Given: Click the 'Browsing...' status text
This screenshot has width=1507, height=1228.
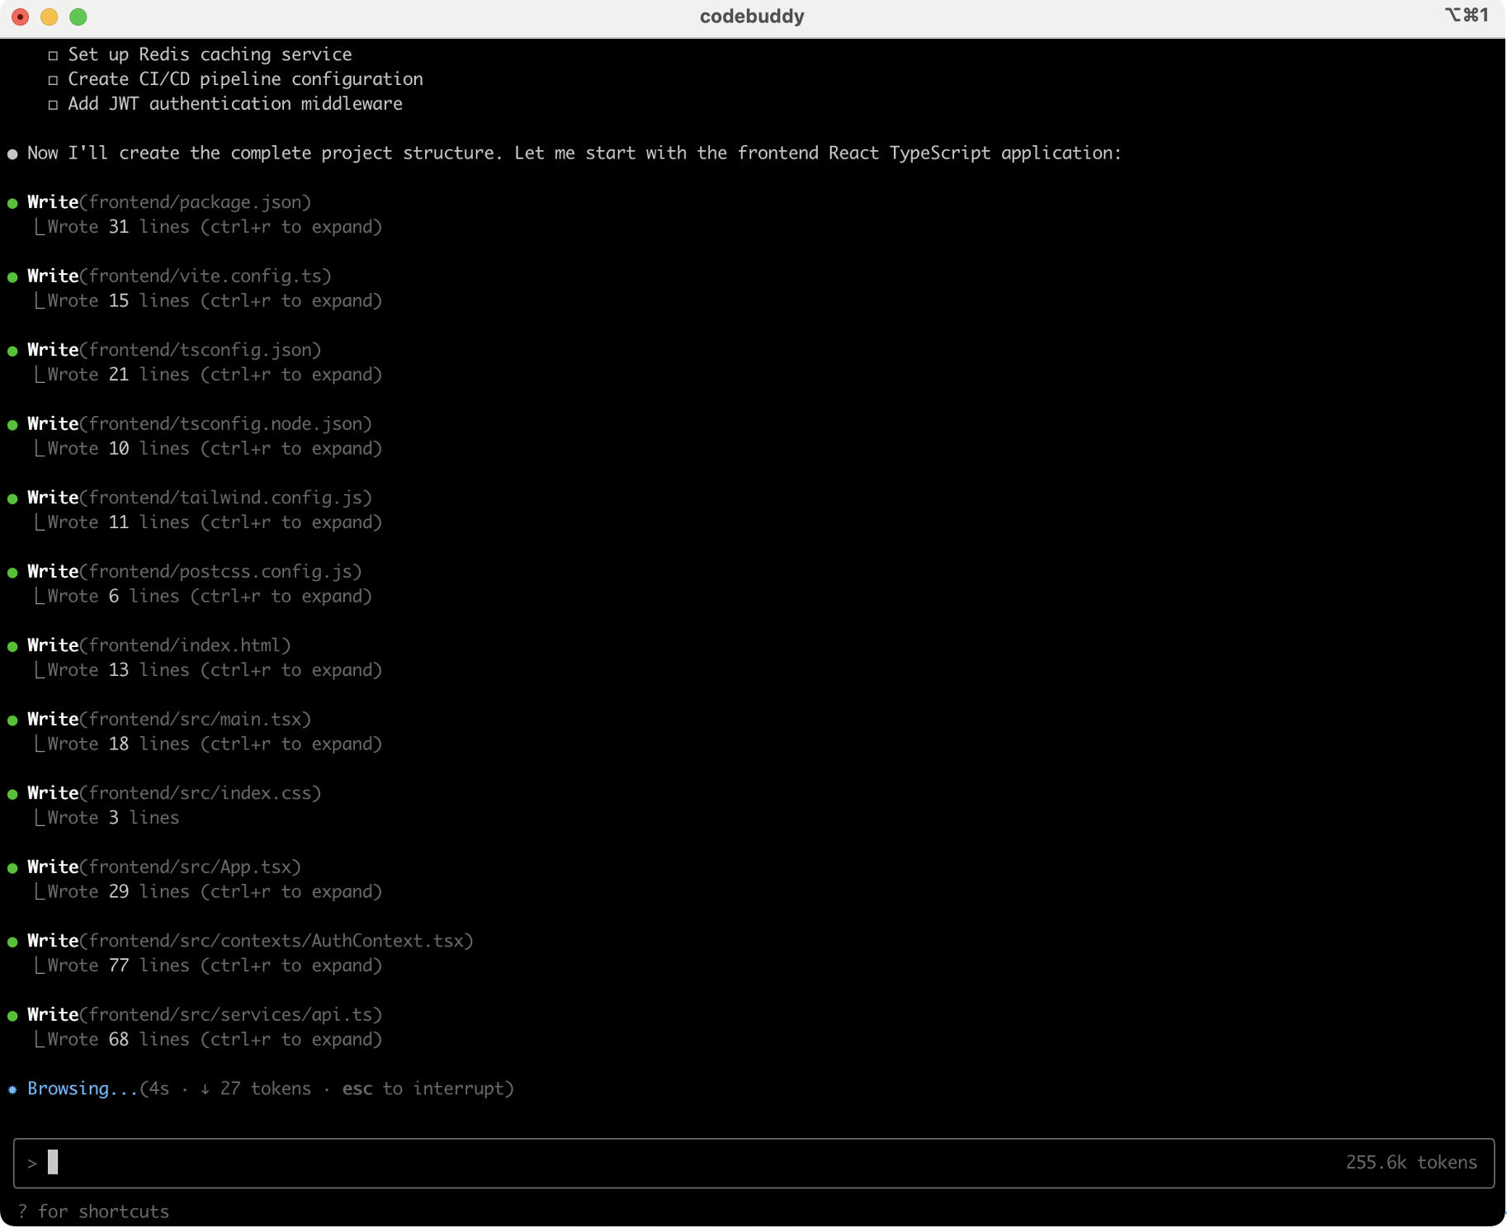Looking at the screenshot, I should click(83, 1089).
